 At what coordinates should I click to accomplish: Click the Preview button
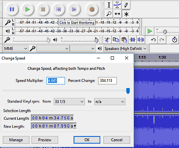(x=45, y=140)
